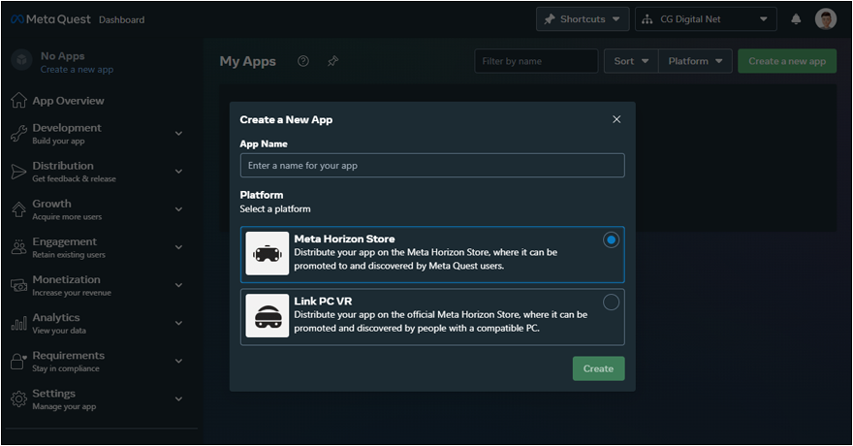Screen dimensions: 853x446
Task: Click the Meta Quest logo
Action: coord(50,19)
